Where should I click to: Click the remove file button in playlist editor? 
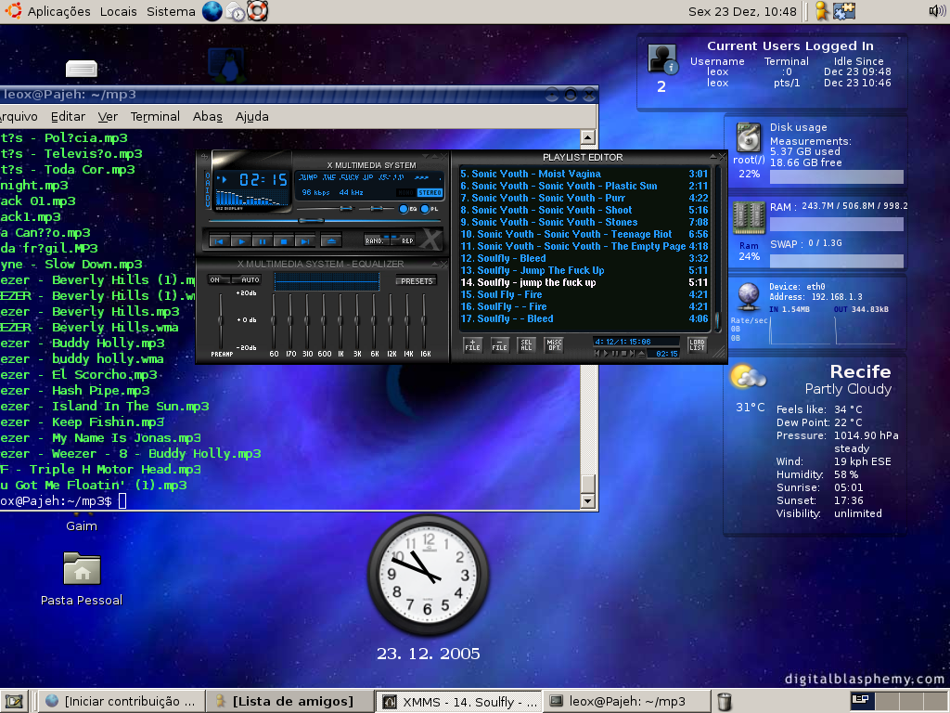(499, 345)
